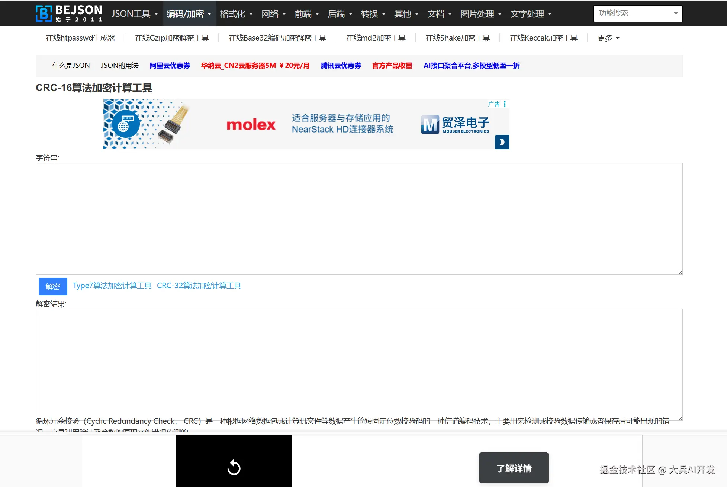Open the Type7算法加密计算工具 link
Screen dimensions: 727x487
112,286
